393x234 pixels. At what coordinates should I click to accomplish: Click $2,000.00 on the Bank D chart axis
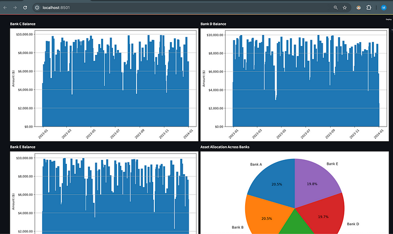tap(216, 108)
